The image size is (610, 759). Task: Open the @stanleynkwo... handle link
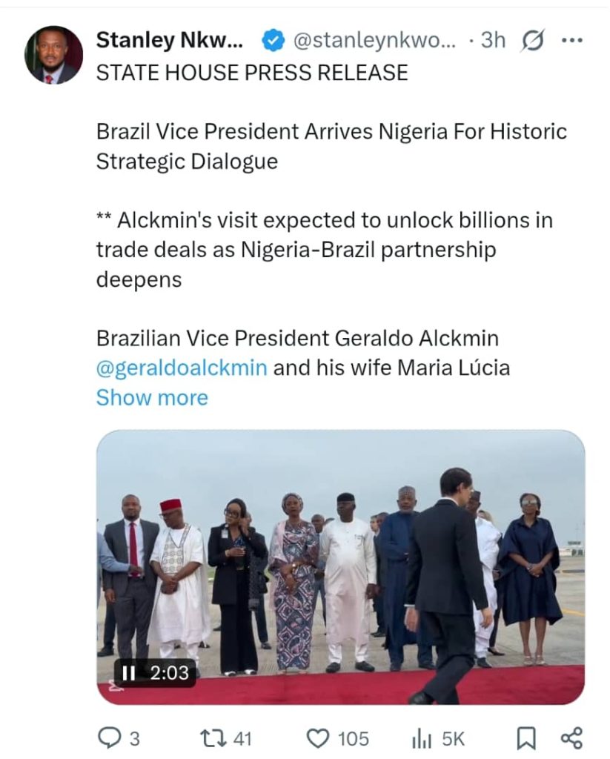coord(374,41)
